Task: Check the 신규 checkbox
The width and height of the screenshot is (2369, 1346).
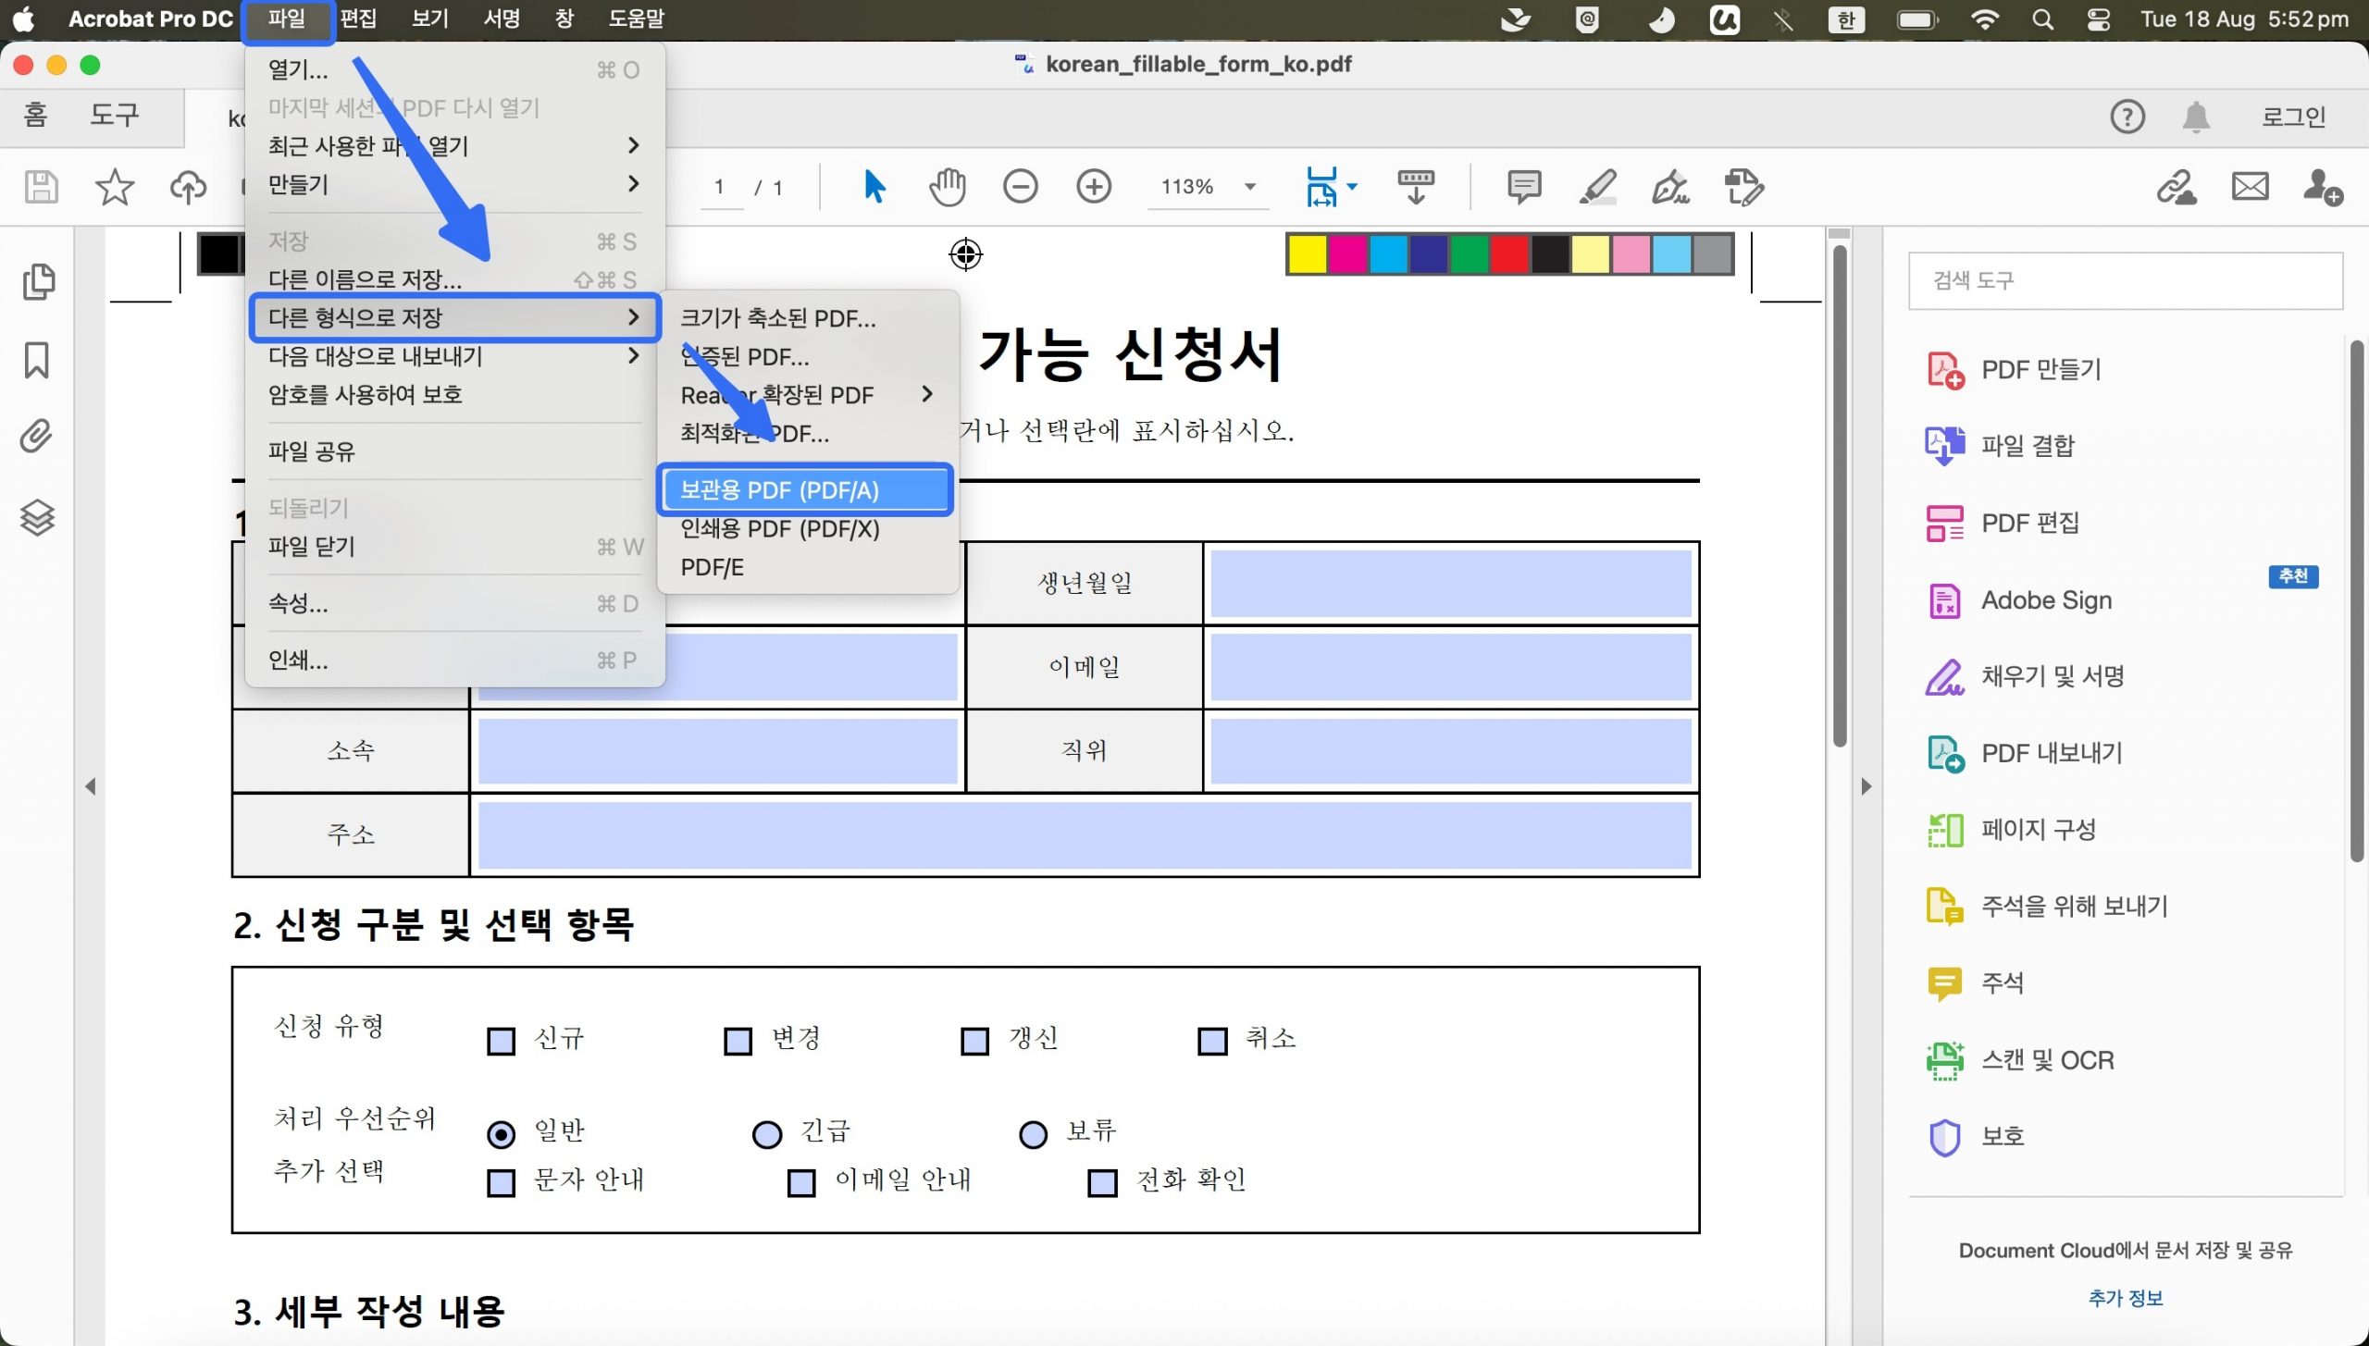Action: point(501,1041)
